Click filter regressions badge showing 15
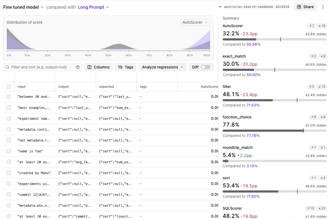 click(x=322, y=87)
